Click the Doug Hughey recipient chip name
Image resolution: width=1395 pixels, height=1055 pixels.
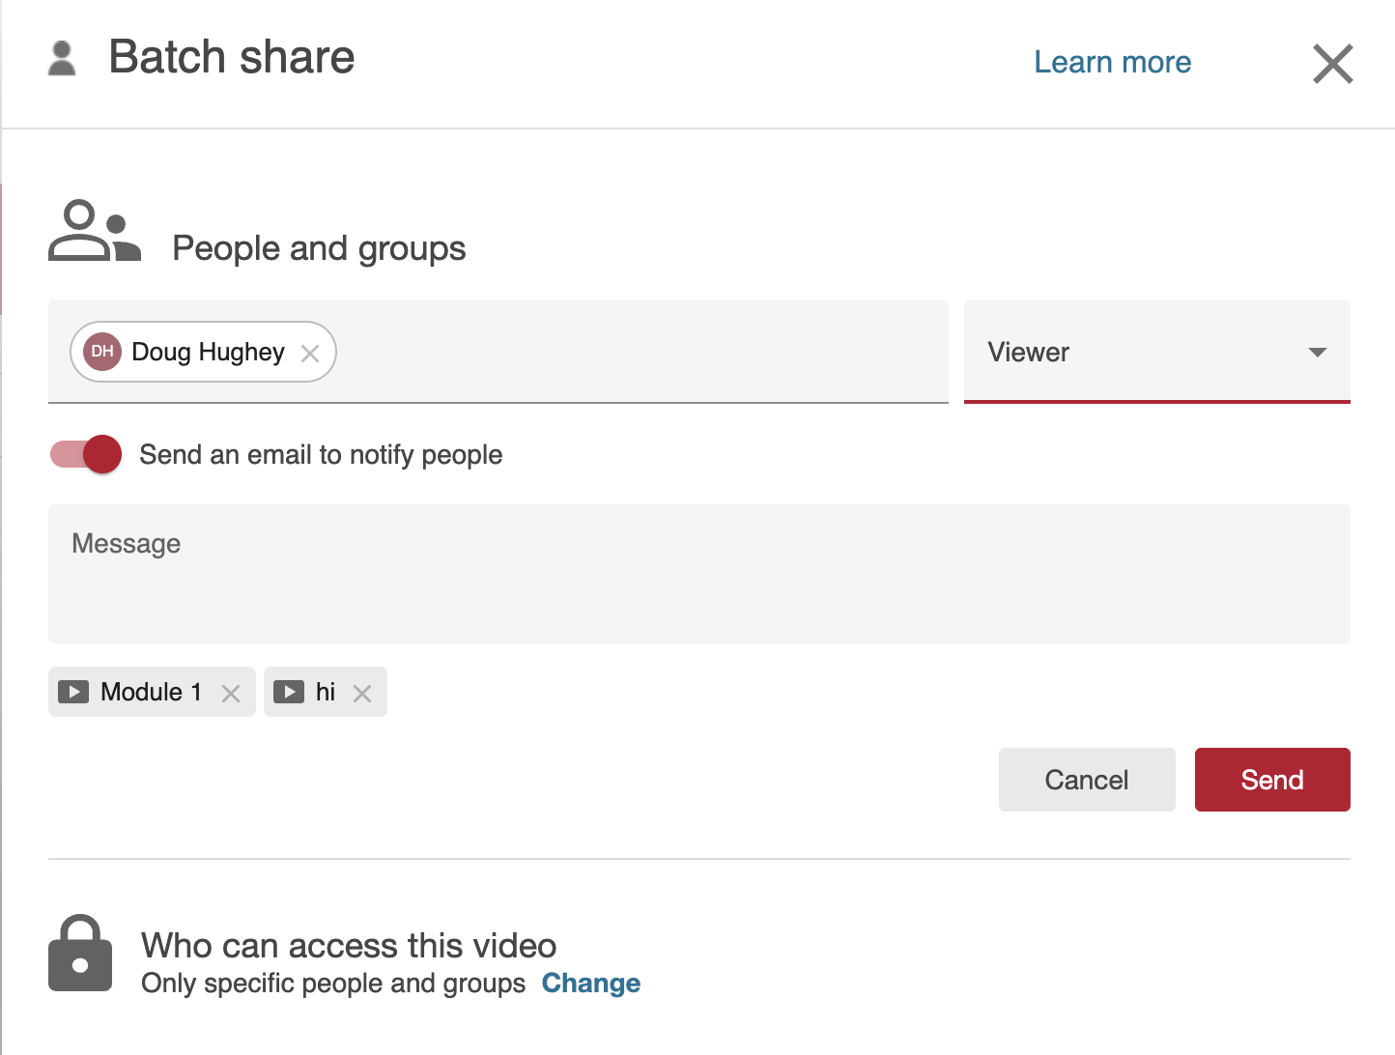pos(208,352)
